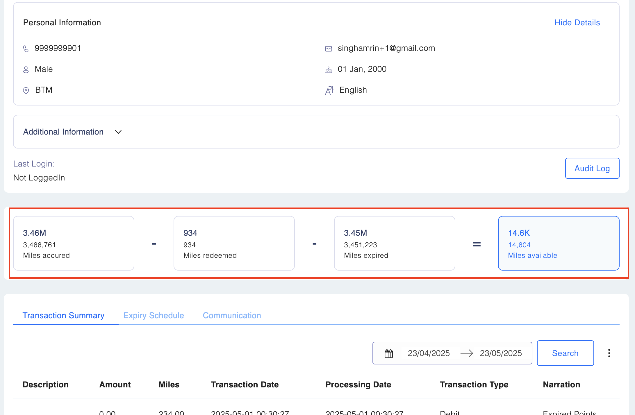Image resolution: width=635 pixels, height=415 pixels.
Task: Hide Details of personal information
Action: point(577,22)
